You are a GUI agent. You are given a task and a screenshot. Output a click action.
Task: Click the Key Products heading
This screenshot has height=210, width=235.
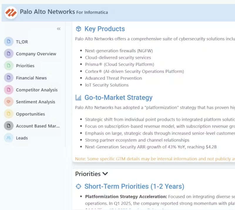click(x=104, y=29)
